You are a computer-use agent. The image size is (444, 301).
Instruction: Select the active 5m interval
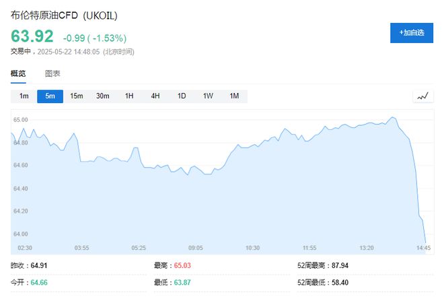50,96
